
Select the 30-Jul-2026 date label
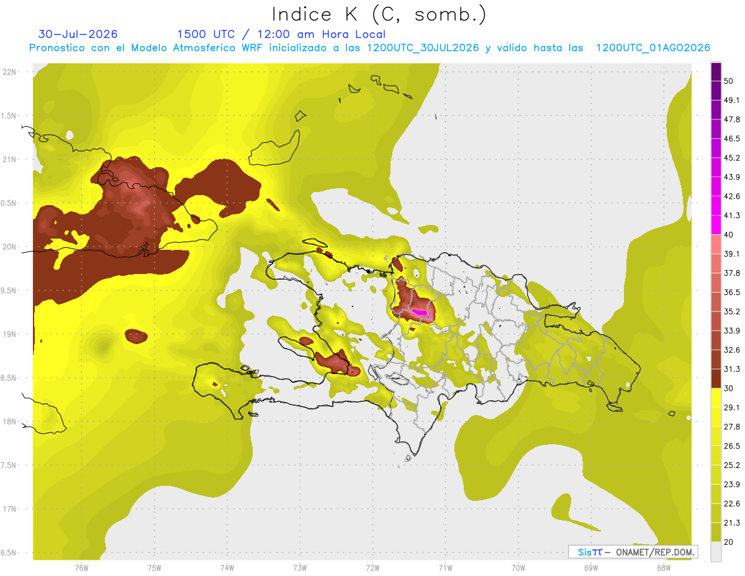78,34
